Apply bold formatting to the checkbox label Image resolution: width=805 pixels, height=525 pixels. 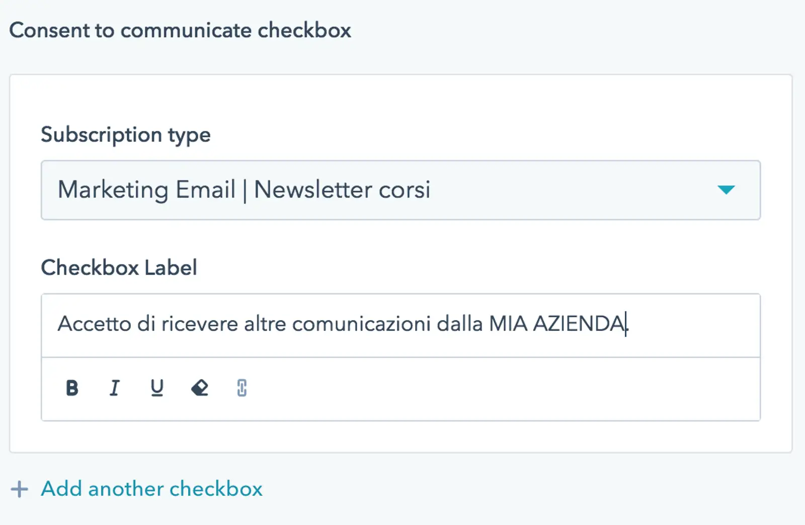[72, 388]
